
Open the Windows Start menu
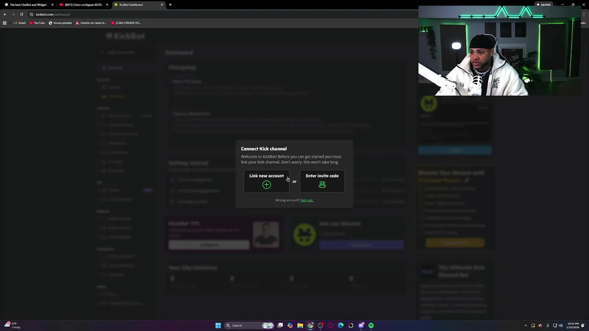point(218,325)
